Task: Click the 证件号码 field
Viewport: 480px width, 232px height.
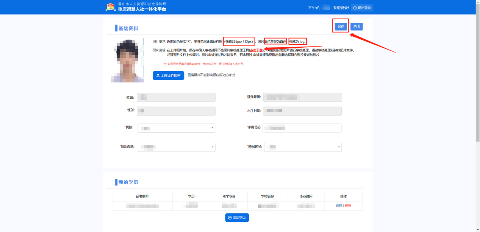Action: [x=302, y=98]
